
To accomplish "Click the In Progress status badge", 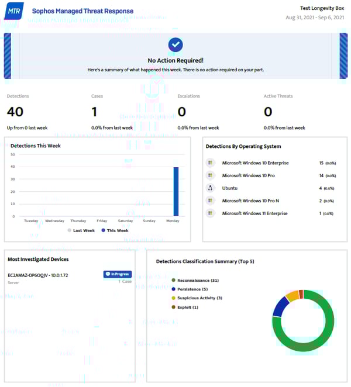I will pyautogui.click(x=118, y=274).
